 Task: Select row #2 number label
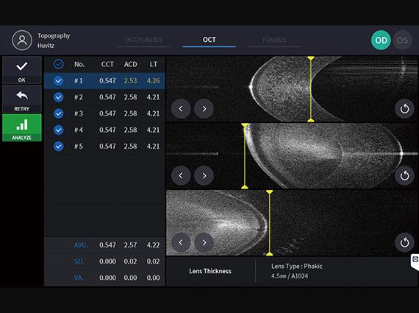coord(79,97)
